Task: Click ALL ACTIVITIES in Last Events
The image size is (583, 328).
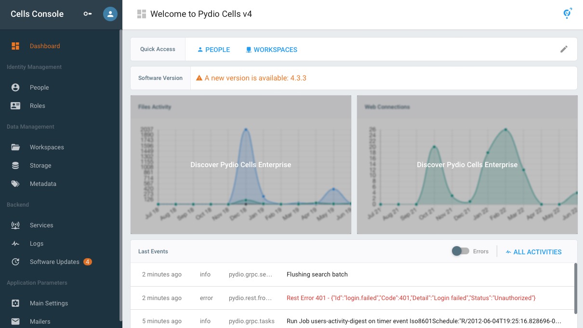Action: pyautogui.click(x=533, y=251)
